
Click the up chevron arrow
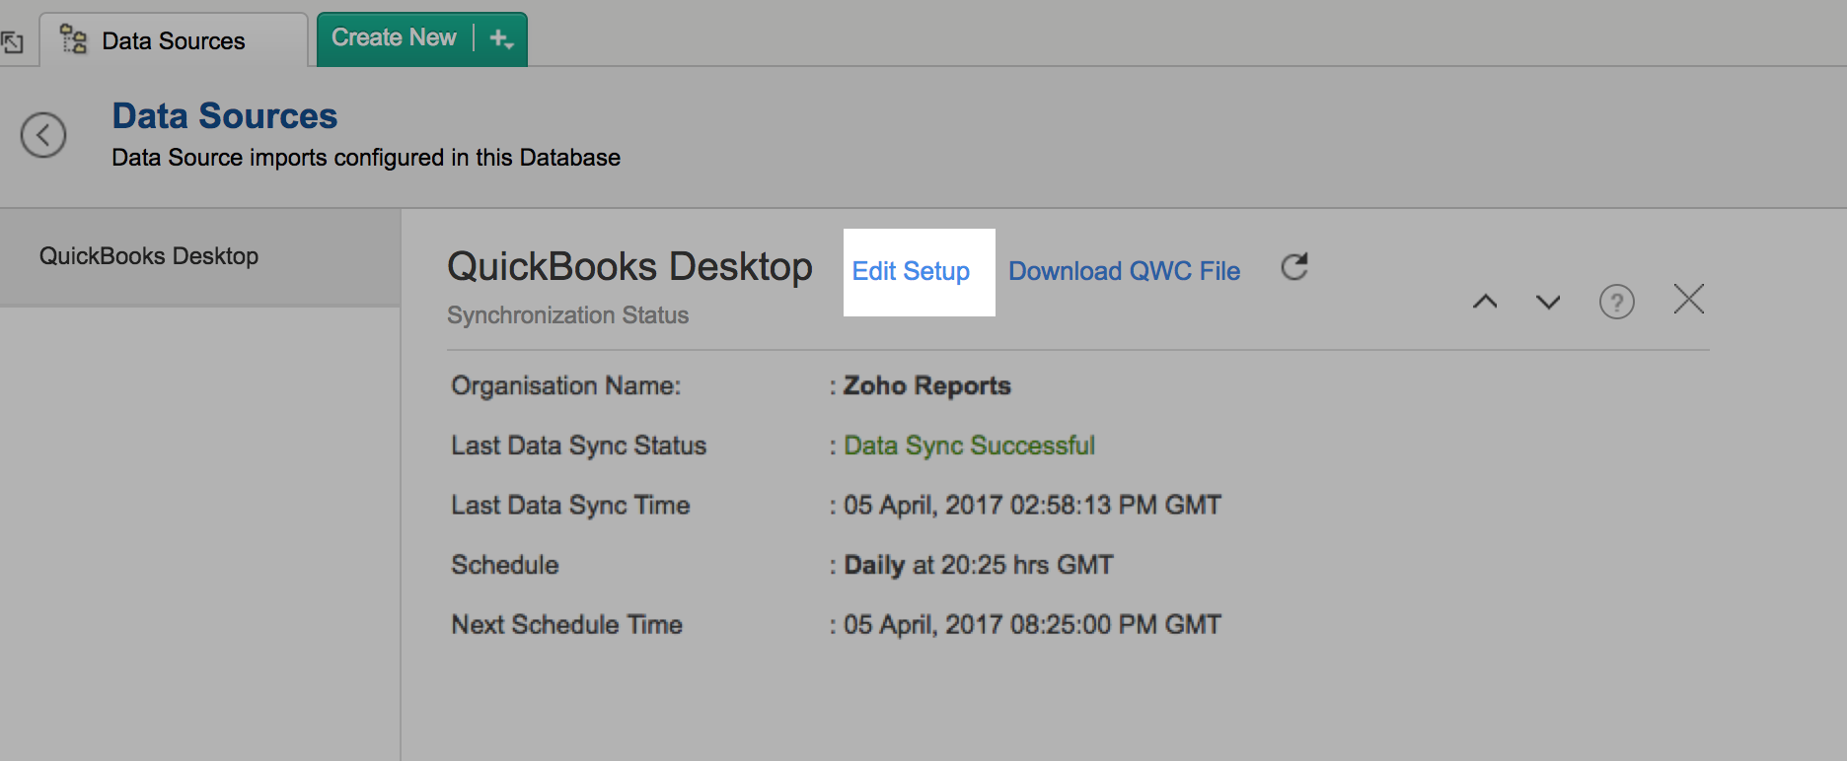1485,302
